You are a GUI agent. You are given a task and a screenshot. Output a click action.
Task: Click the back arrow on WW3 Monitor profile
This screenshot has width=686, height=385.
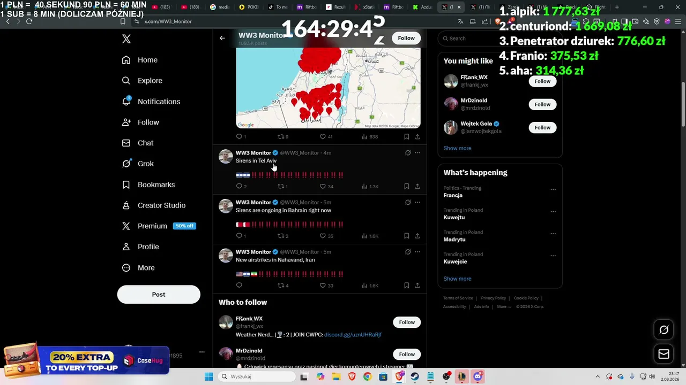pos(222,38)
